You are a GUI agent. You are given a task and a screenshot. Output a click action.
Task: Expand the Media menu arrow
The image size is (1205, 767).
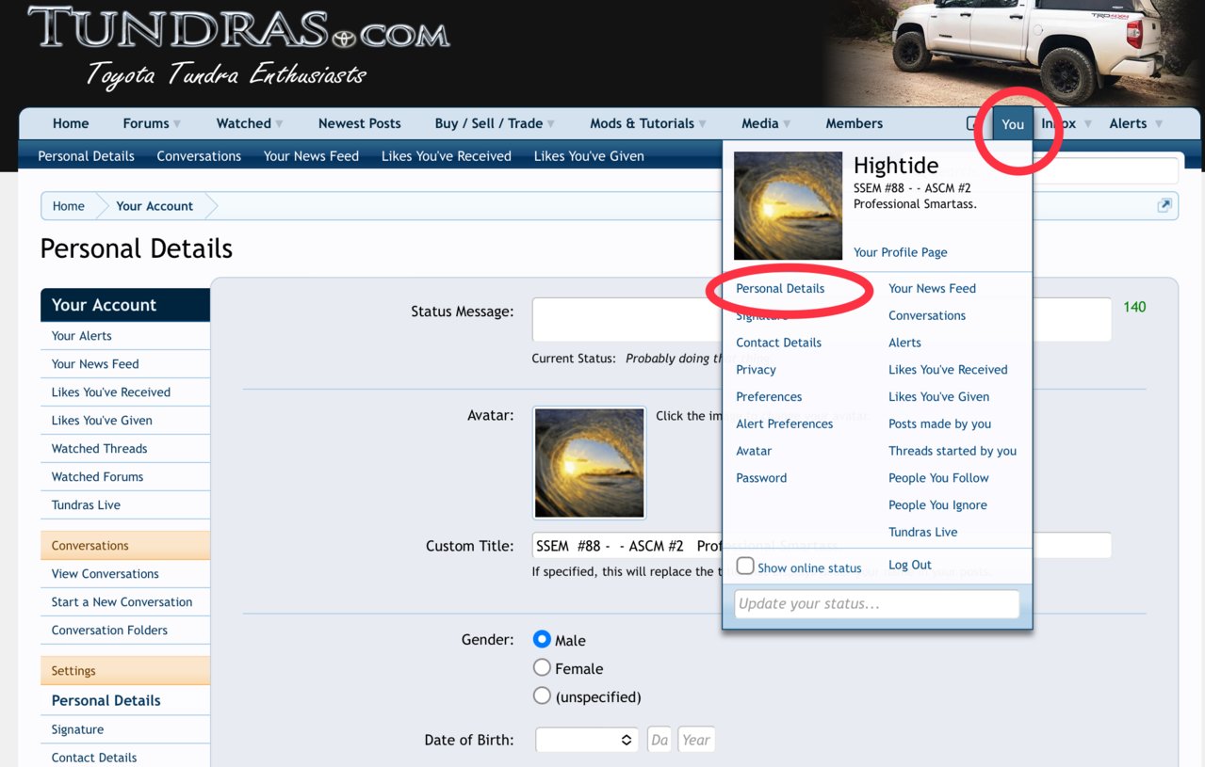coord(787,124)
